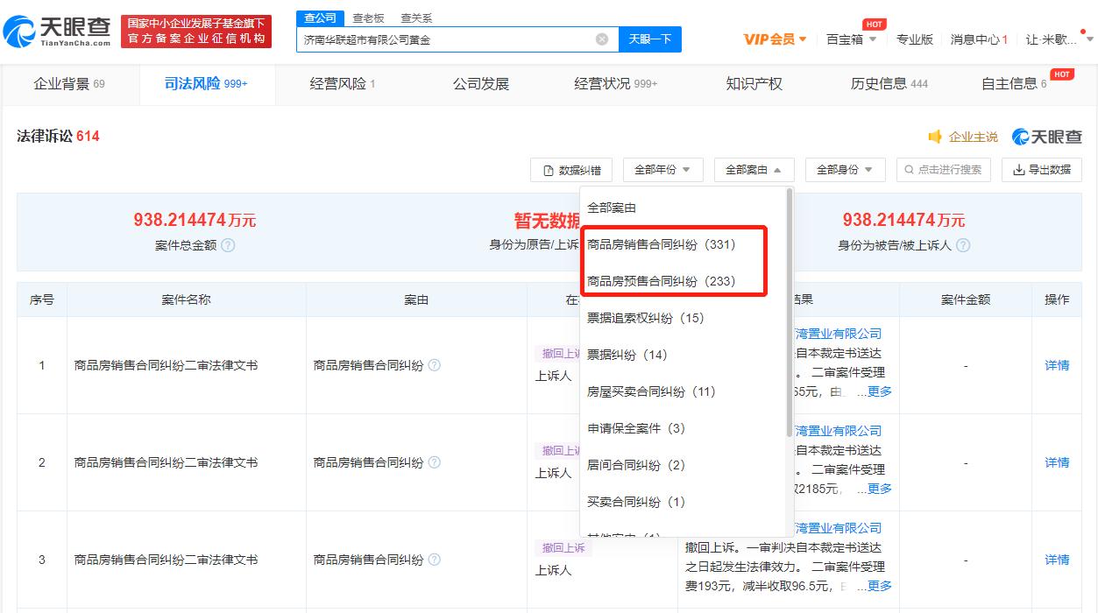Click the 导出数据 button

tap(1042, 170)
